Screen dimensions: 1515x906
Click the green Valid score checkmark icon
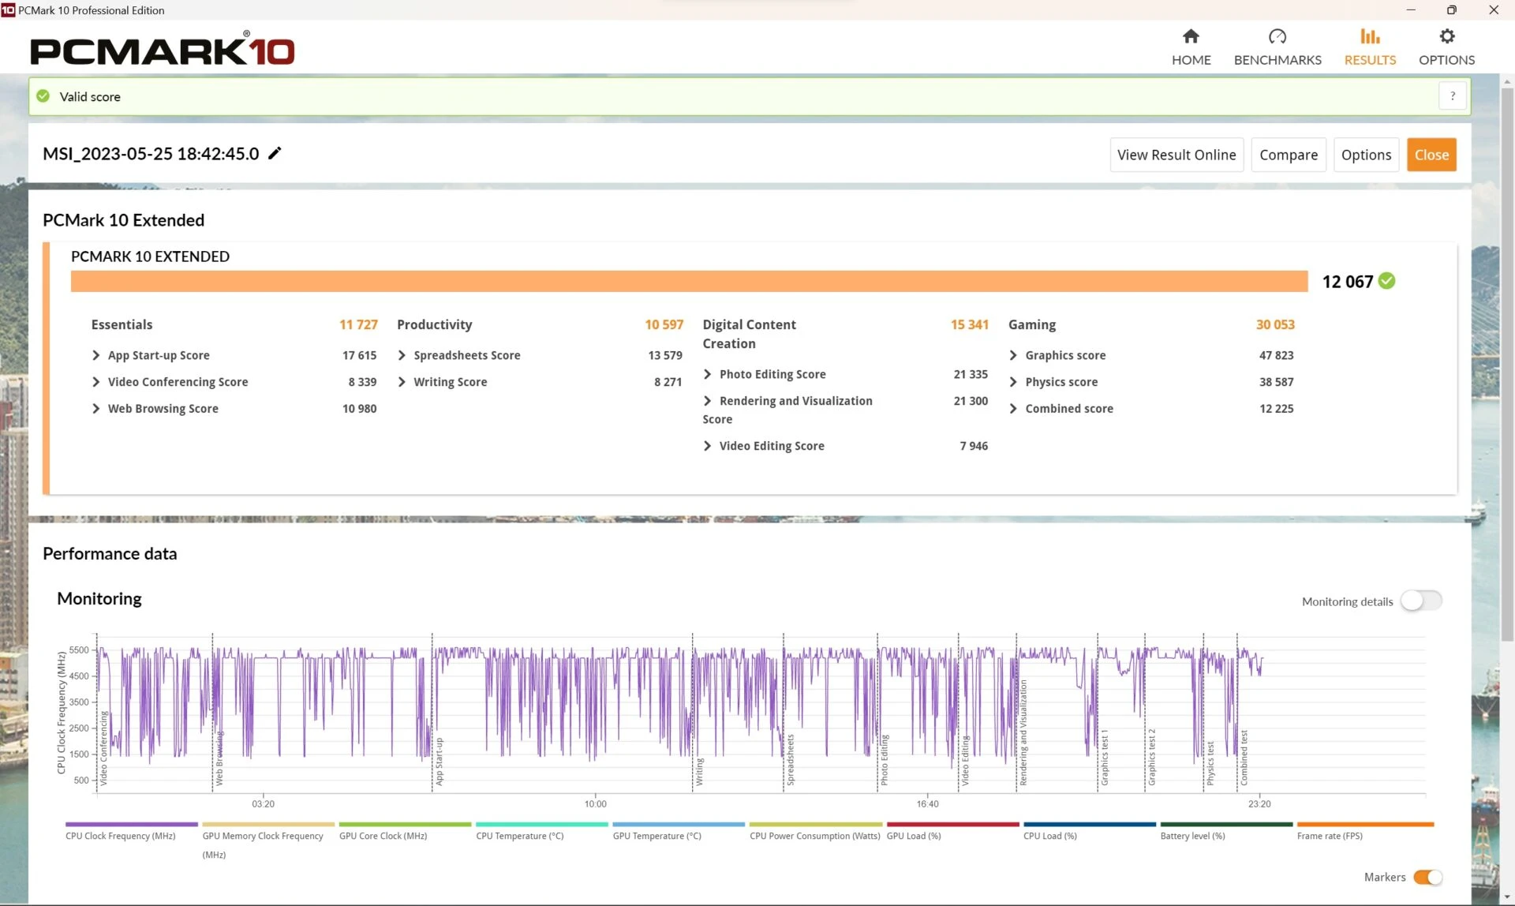(x=43, y=96)
